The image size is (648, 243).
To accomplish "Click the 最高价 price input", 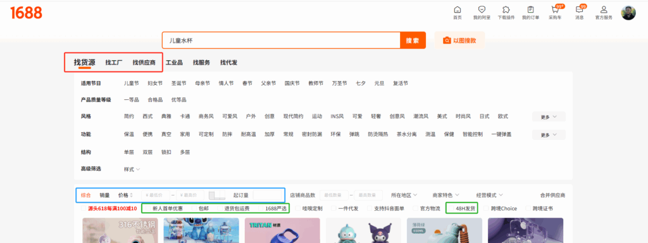I will coord(190,195).
